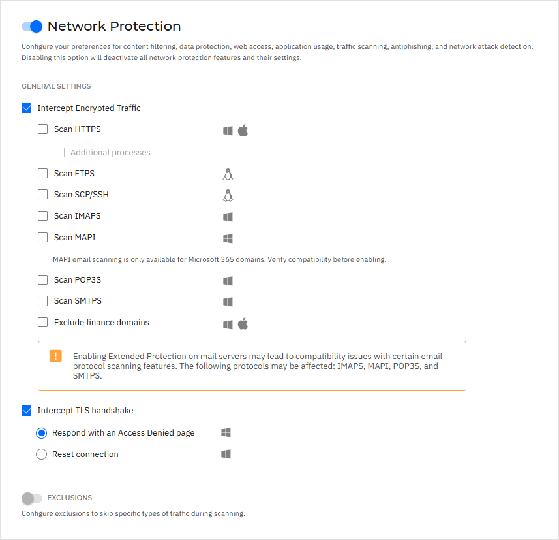
Task: Click the Windows icon next to Scan HTTPS
Action: [x=227, y=130]
